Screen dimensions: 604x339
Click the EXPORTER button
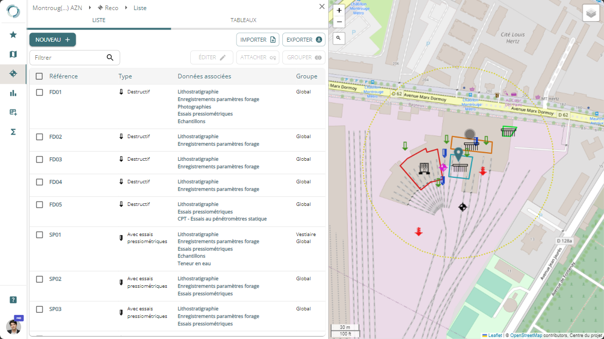click(304, 40)
